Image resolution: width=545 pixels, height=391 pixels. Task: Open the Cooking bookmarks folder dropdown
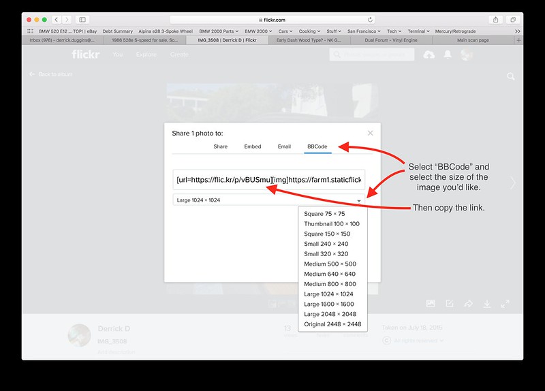pos(310,31)
